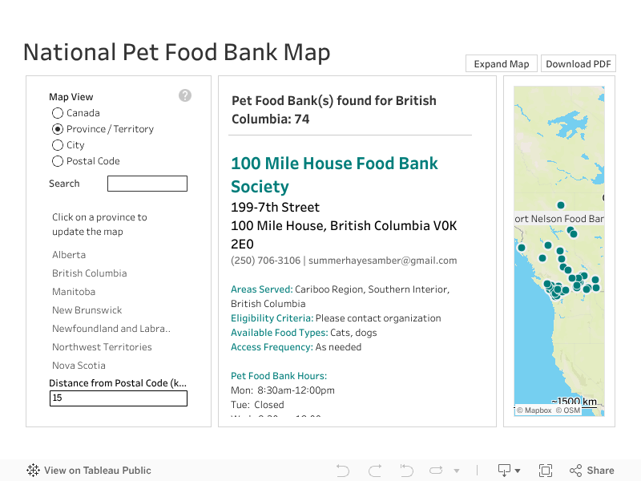Select Alberta from the province list
The image size is (641, 481).
69,255
